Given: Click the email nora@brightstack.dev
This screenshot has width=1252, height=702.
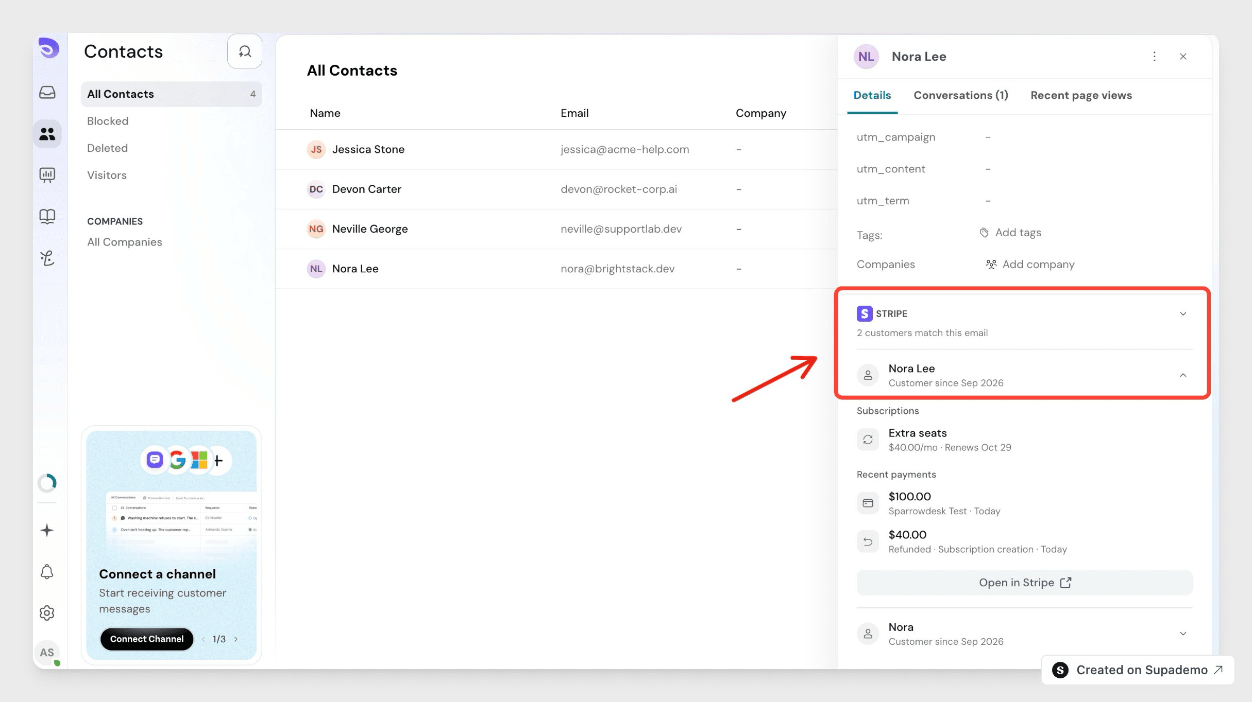Looking at the screenshot, I should (617, 269).
